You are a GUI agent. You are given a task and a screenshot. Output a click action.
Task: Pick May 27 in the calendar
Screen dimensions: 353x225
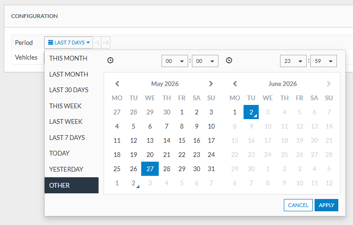point(150,169)
